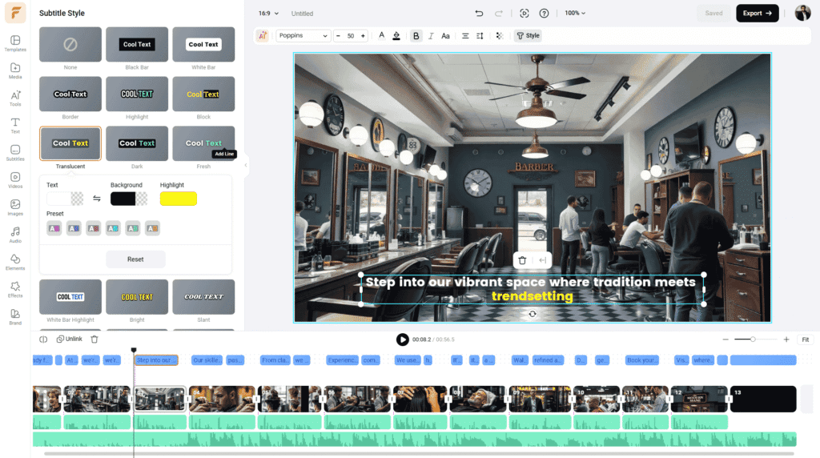The image size is (820, 458).
Task: Click the timeline zoom slider handle
Action: 753,339
